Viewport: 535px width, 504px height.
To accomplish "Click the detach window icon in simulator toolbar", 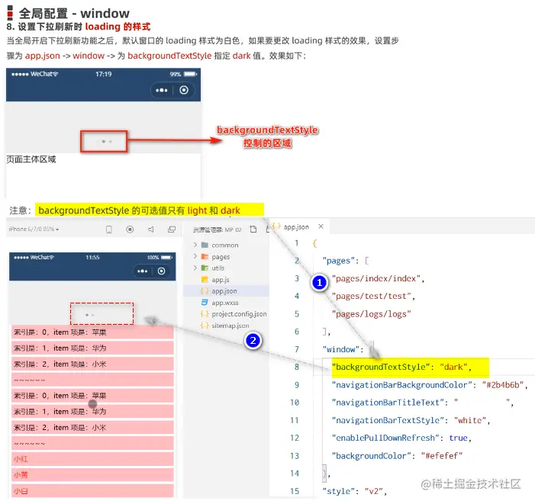I will pos(172,230).
